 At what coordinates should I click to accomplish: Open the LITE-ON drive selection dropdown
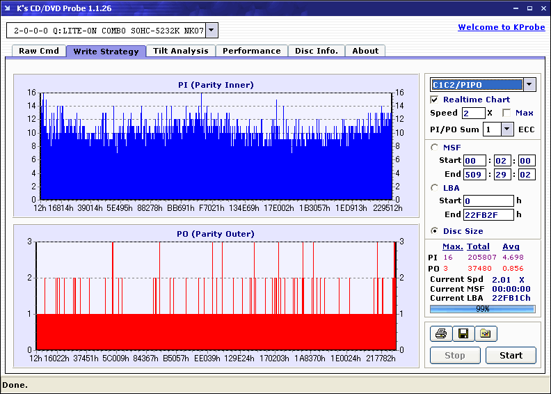click(211, 31)
